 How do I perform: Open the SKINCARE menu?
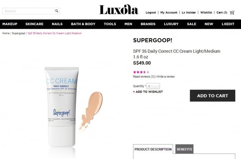coord(34,24)
